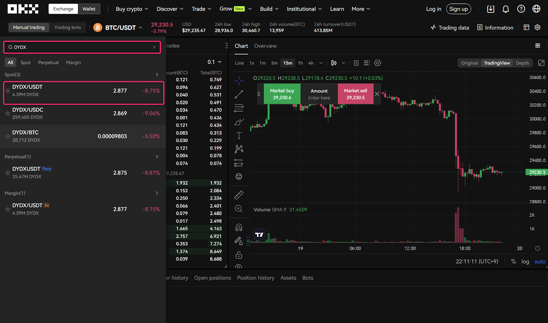
Task: Open the emoji icons tool
Action: click(x=239, y=177)
